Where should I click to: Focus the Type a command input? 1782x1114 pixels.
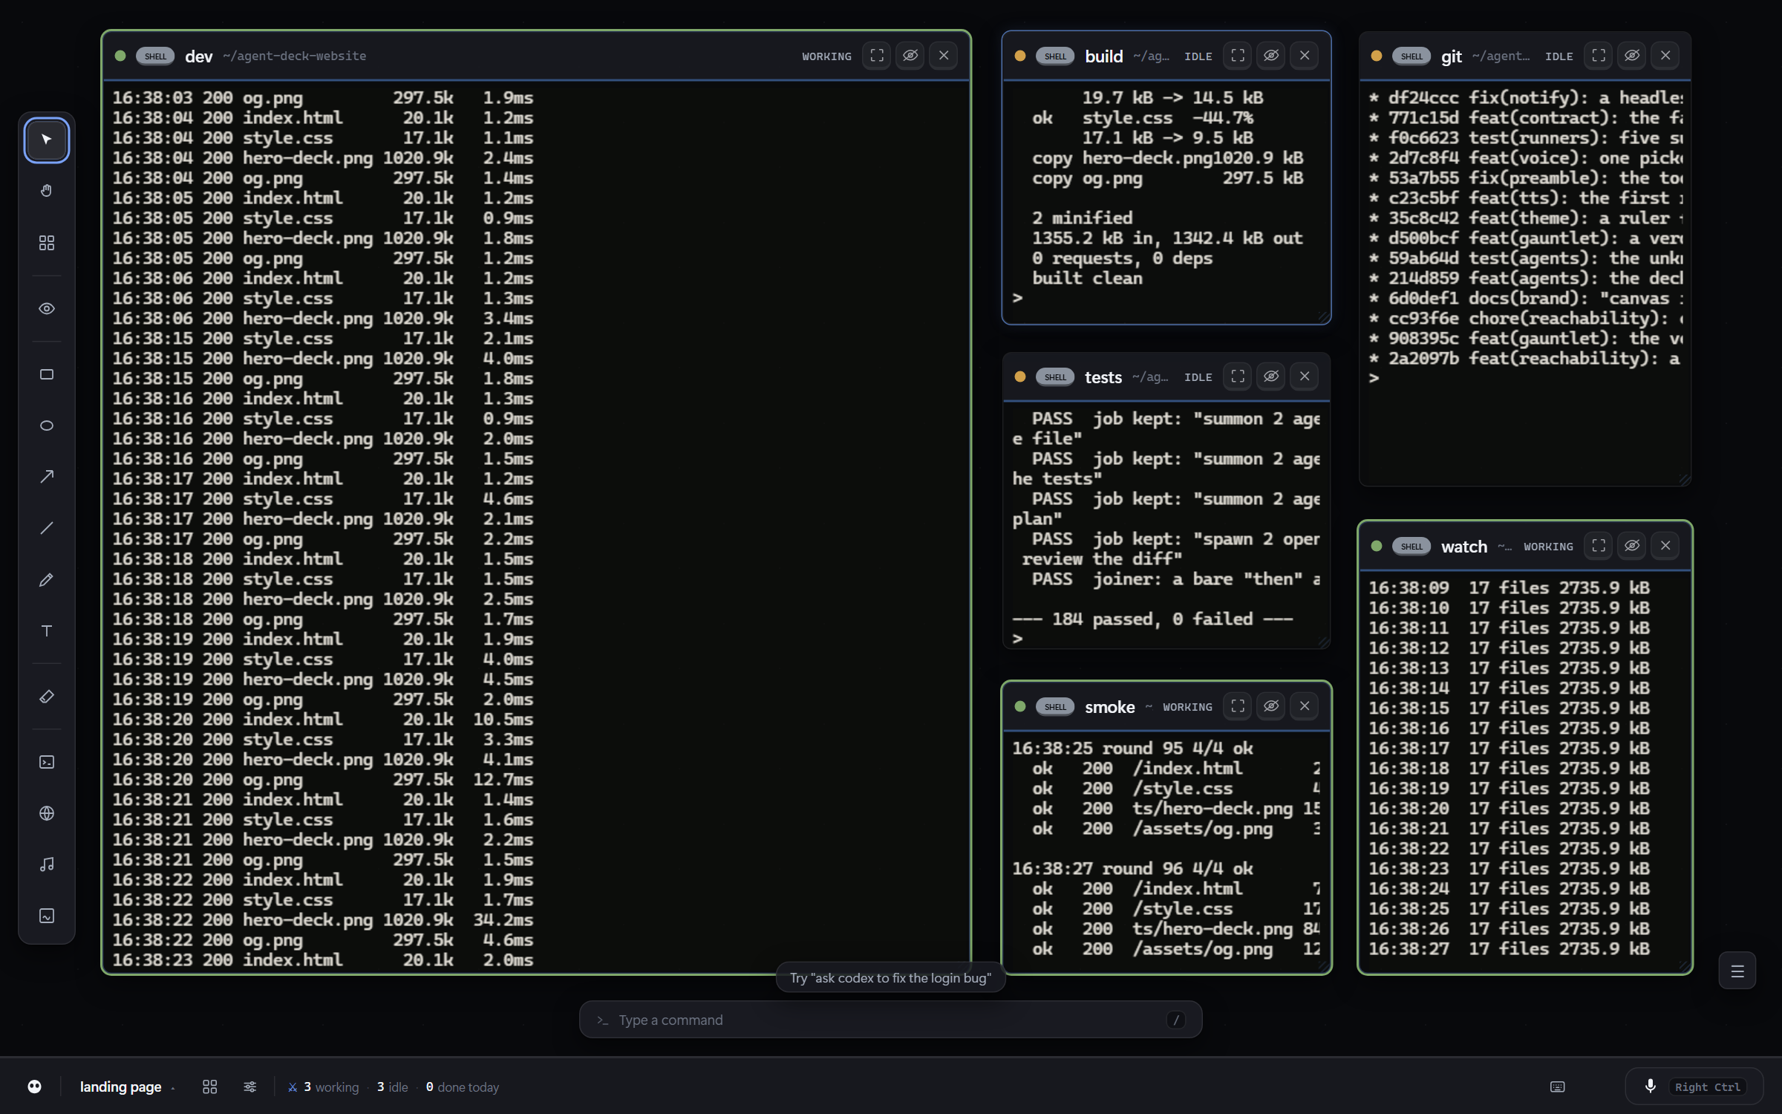click(x=890, y=1020)
